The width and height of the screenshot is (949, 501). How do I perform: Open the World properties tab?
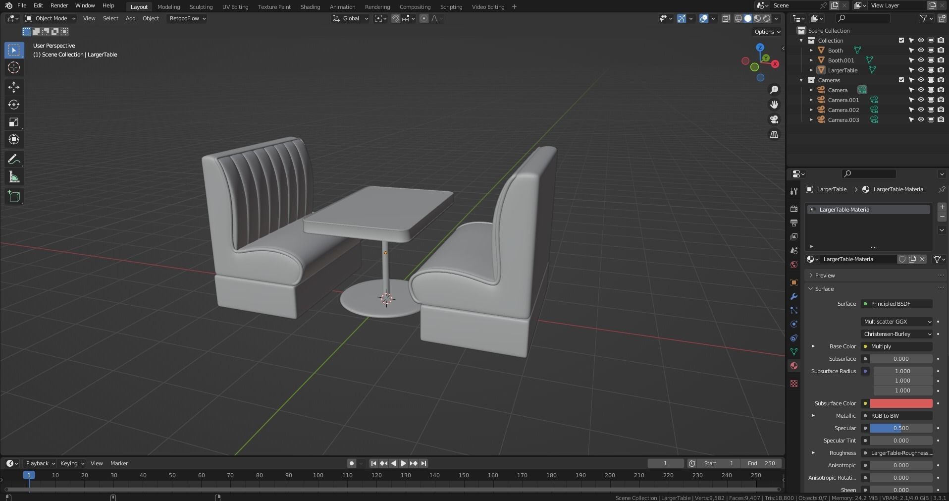coord(794,264)
